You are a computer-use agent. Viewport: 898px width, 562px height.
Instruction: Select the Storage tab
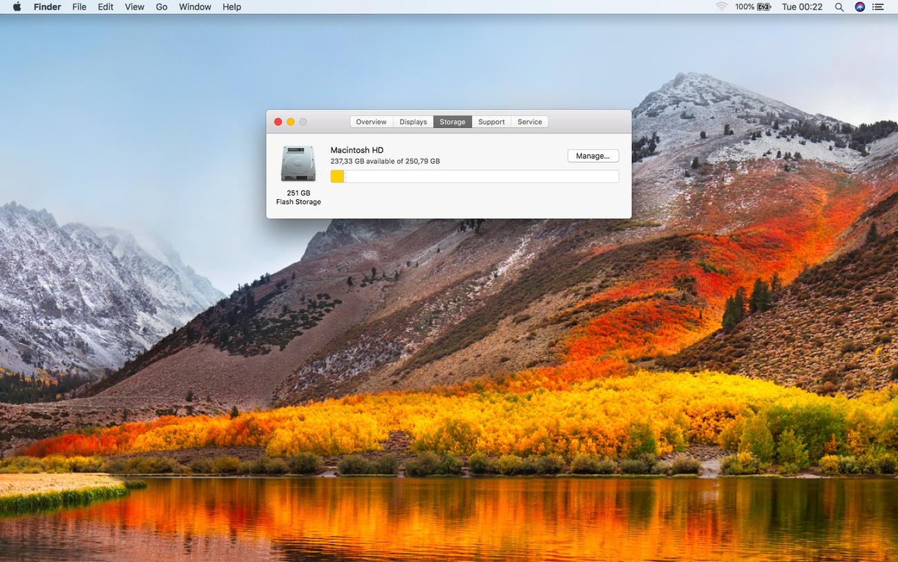[x=452, y=122]
